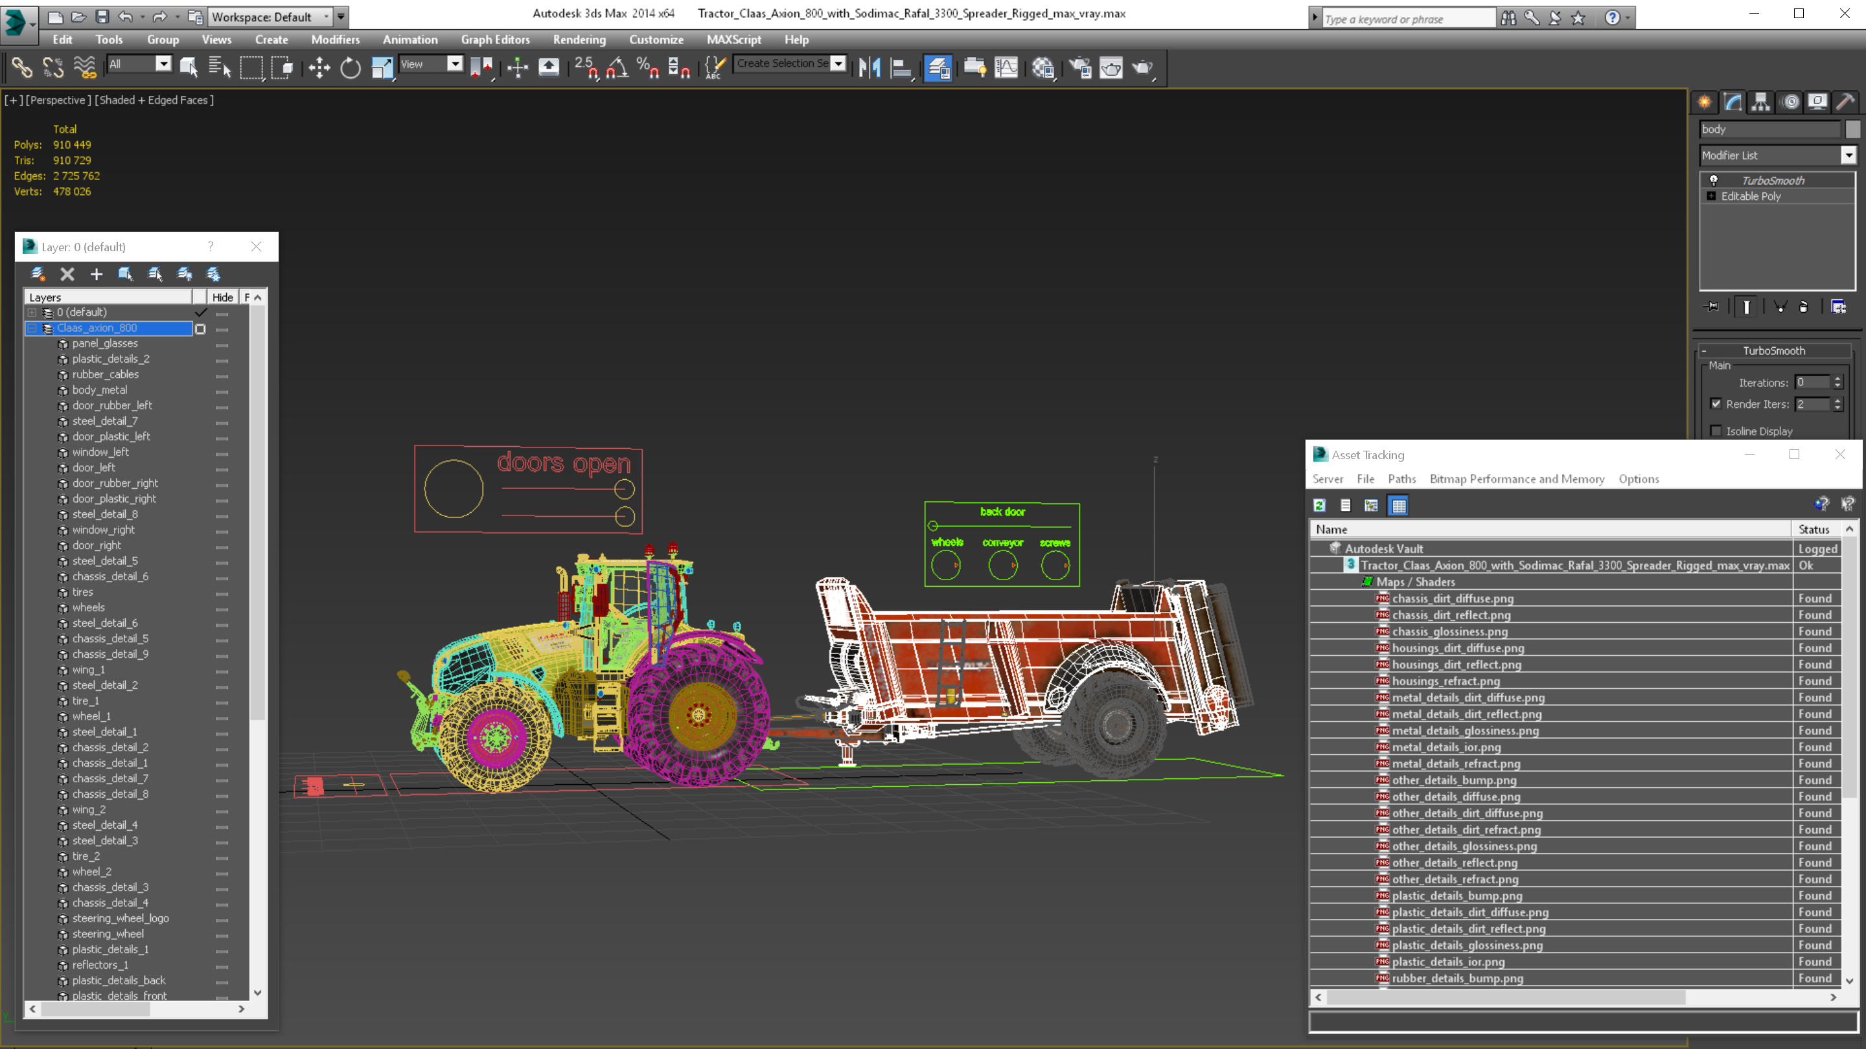
Task: Toggle hide for tires layer item
Action: [x=222, y=593]
